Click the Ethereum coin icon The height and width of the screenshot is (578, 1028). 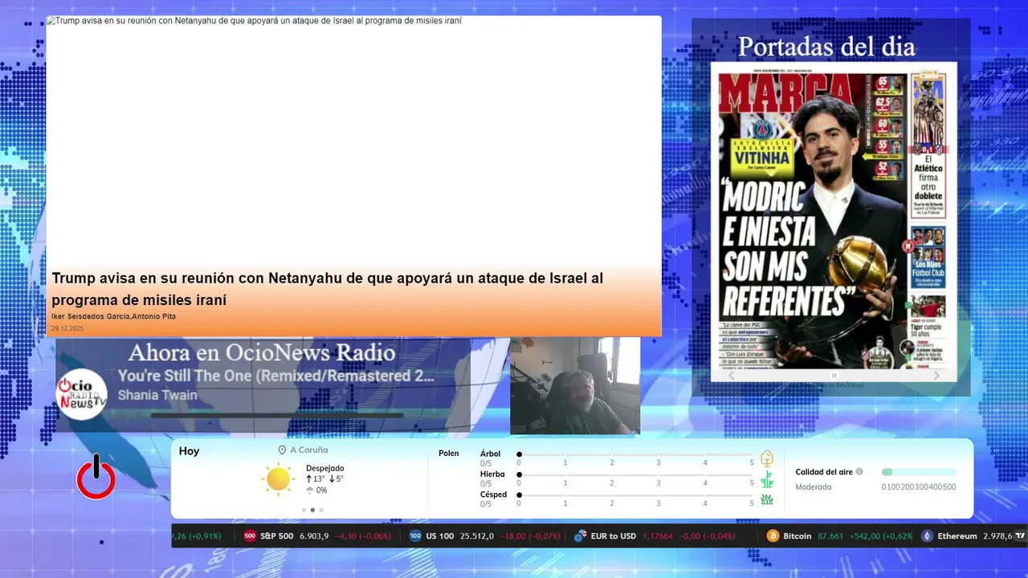coord(927,536)
